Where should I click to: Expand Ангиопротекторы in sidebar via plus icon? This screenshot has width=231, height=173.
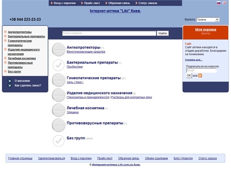[x=5, y=32]
